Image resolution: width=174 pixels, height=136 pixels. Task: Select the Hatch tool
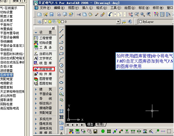tap(61, 111)
